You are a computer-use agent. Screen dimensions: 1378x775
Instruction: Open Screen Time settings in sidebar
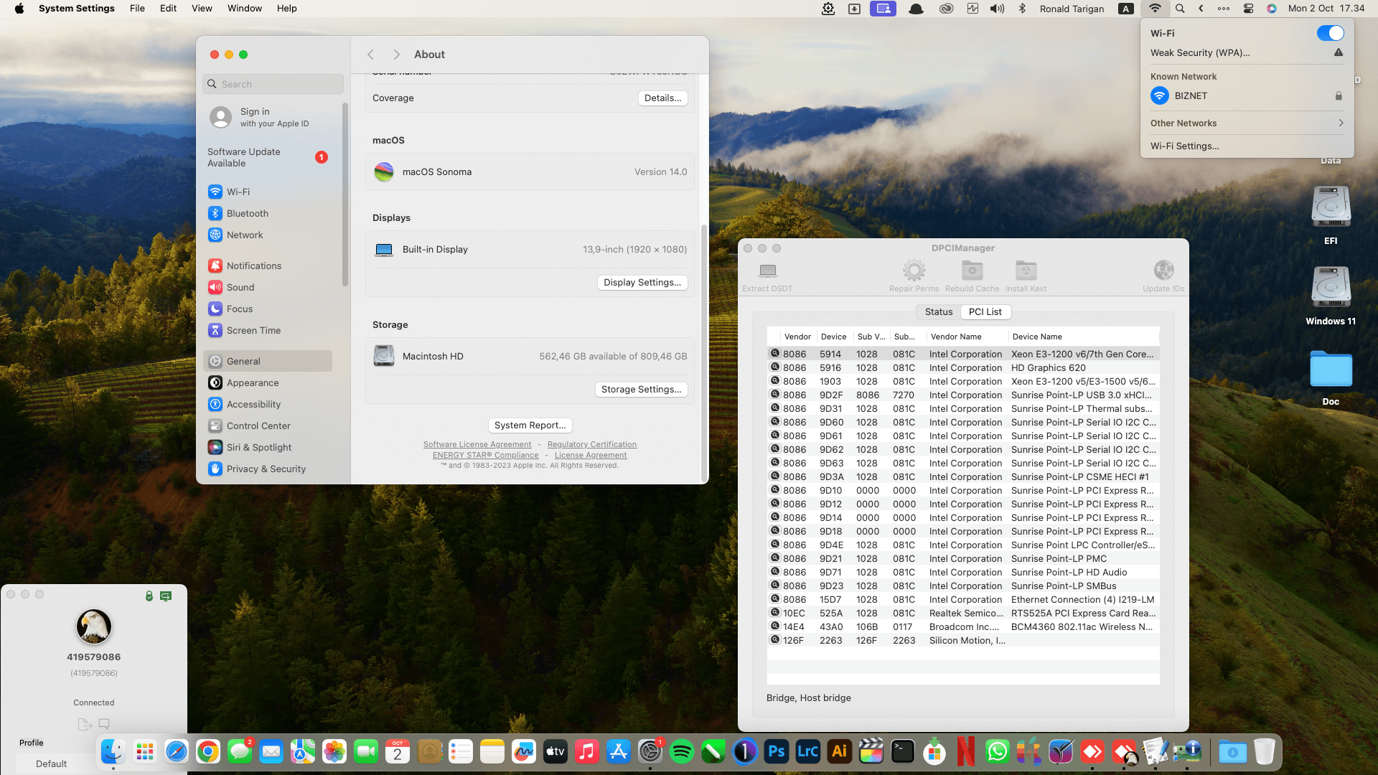click(253, 330)
